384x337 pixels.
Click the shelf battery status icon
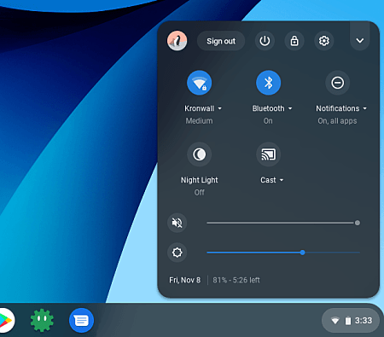click(348, 321)
